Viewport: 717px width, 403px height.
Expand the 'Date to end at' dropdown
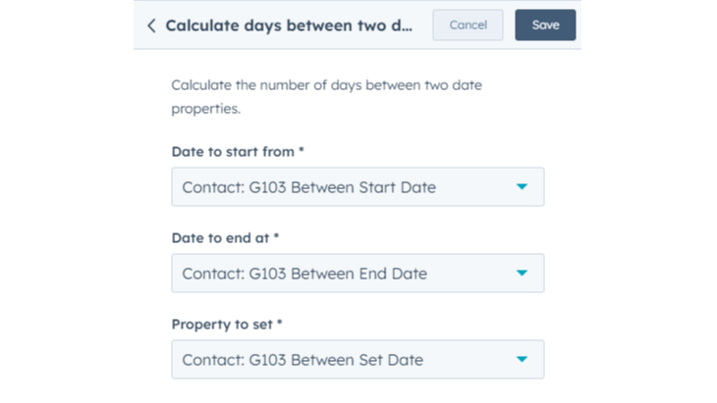[x=358, y=274]
